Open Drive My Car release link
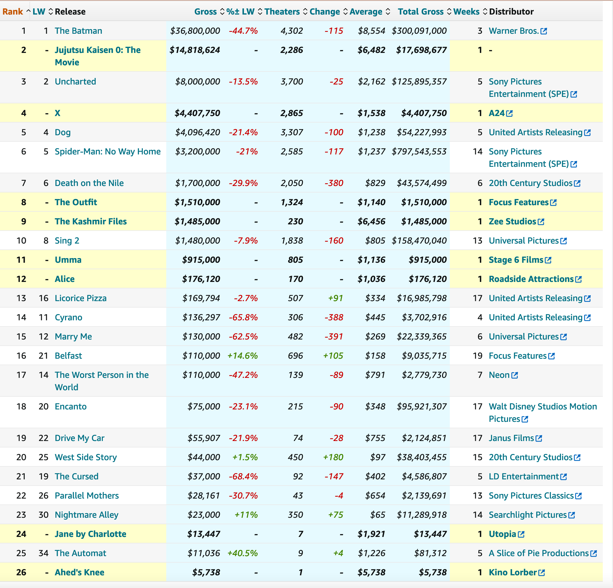613x588 pixels. pos(80,438)
